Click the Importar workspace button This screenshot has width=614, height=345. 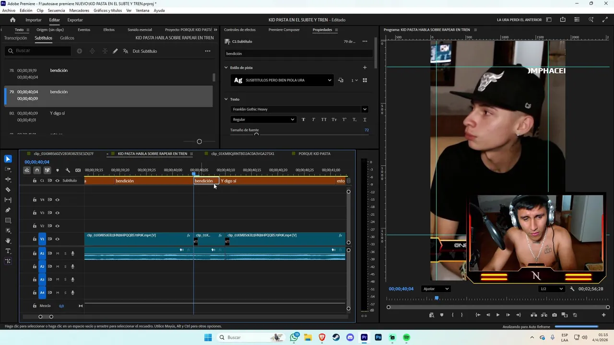tap(34, 20)
